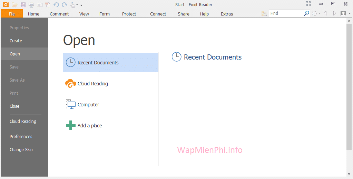Click Add a place option
This screenshot has width=353, height=179.
[x=111, y=126]
